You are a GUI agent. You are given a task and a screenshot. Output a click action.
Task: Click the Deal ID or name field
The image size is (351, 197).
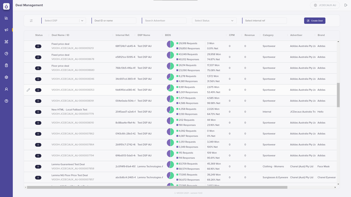point(113,21)
